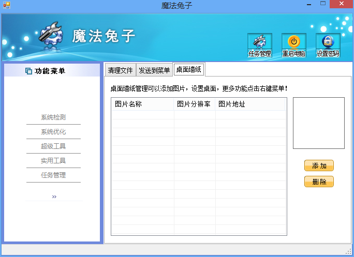Click the 删除 button
The image size is (354, 257).
319,182
